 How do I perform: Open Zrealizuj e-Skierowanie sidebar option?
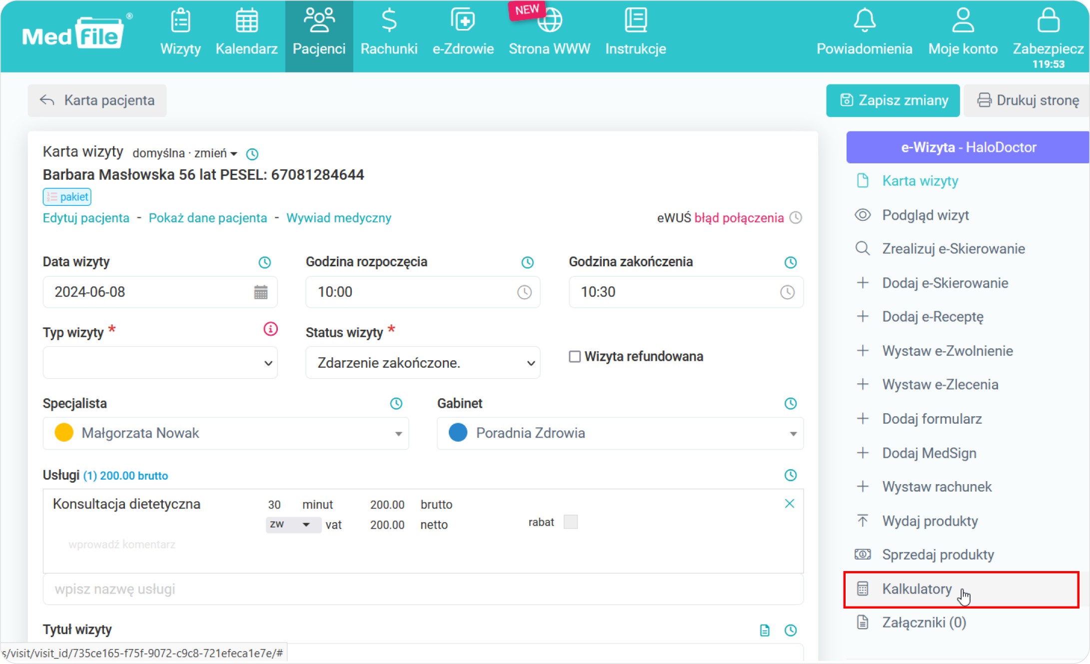954,248
